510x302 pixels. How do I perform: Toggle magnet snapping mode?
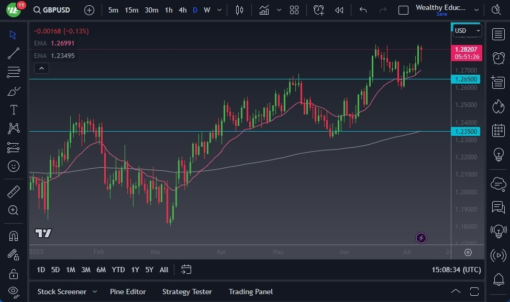coord(13,236)
